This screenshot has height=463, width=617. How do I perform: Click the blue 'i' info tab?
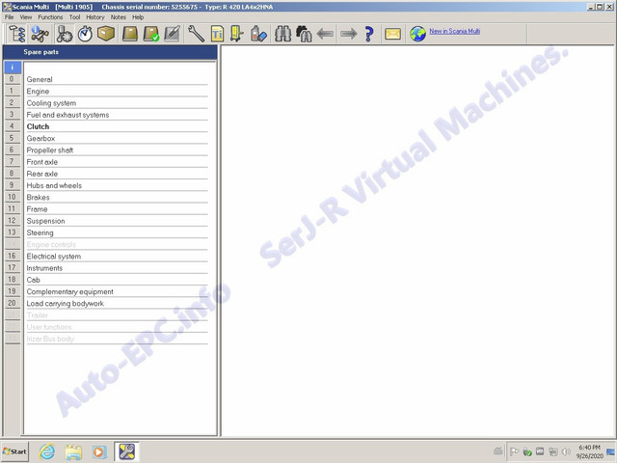click(13, 68)
